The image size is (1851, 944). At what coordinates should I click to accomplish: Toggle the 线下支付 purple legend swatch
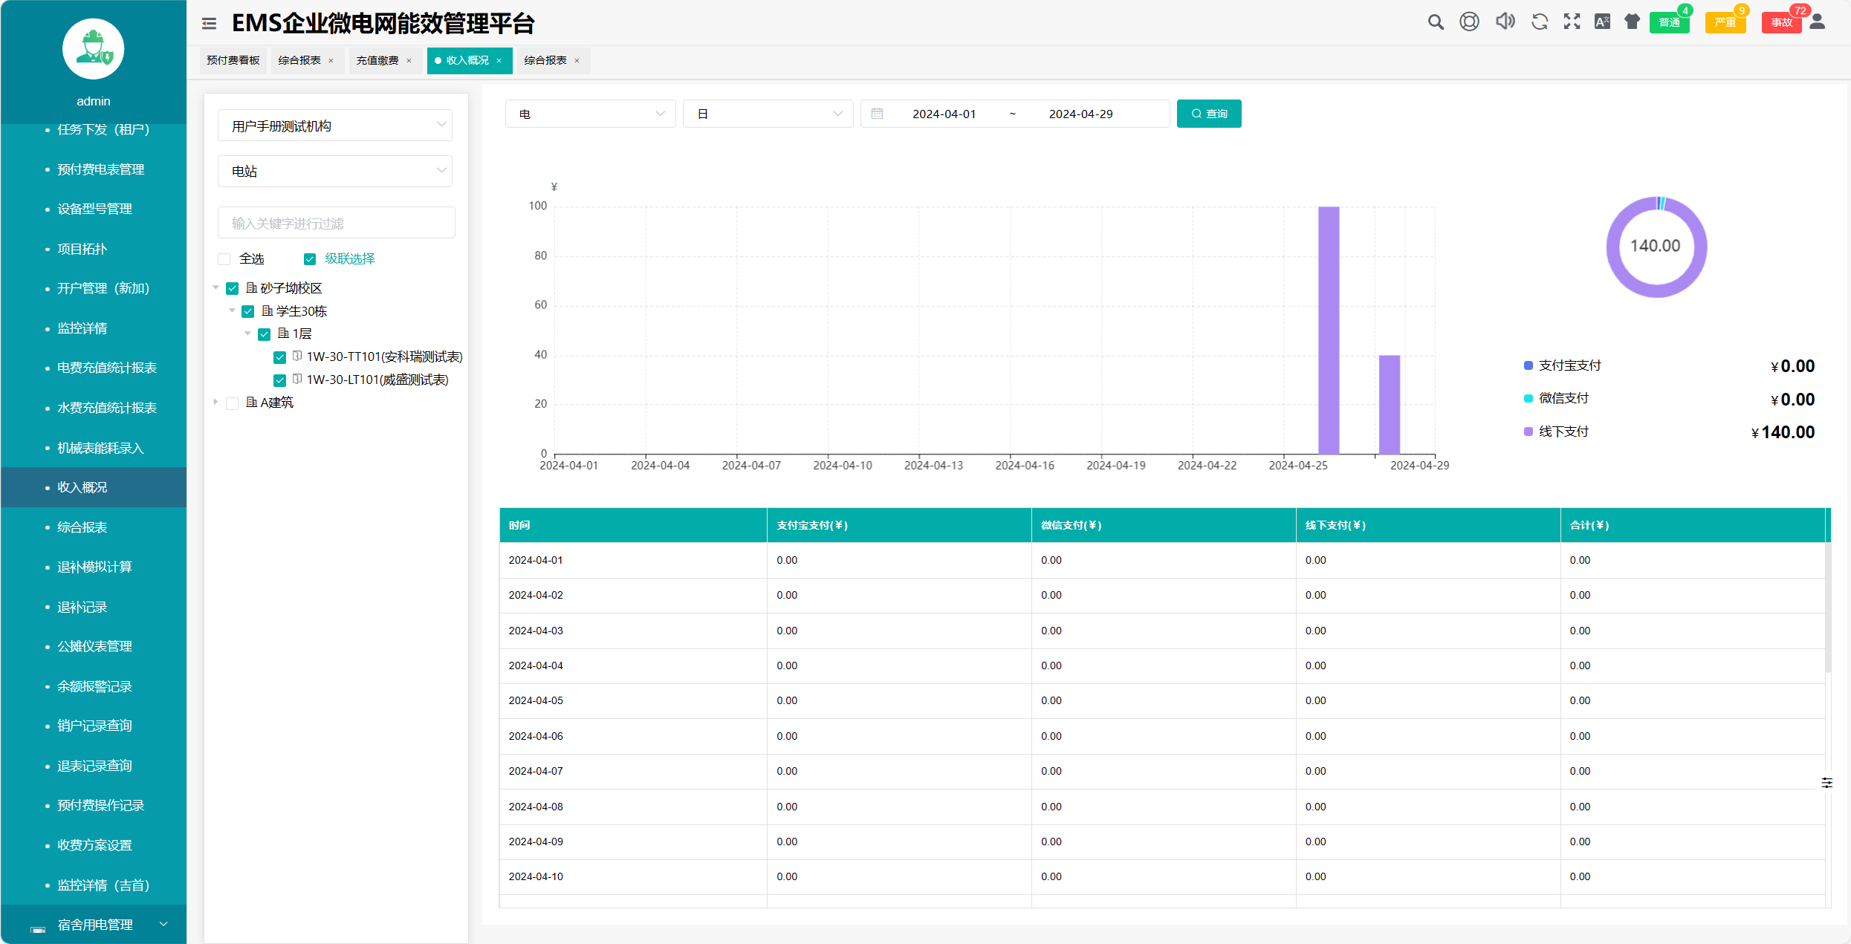coord(1529,432)
